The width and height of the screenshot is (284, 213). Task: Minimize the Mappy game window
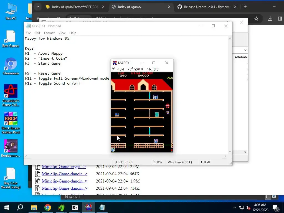click(x=141, y=63)
